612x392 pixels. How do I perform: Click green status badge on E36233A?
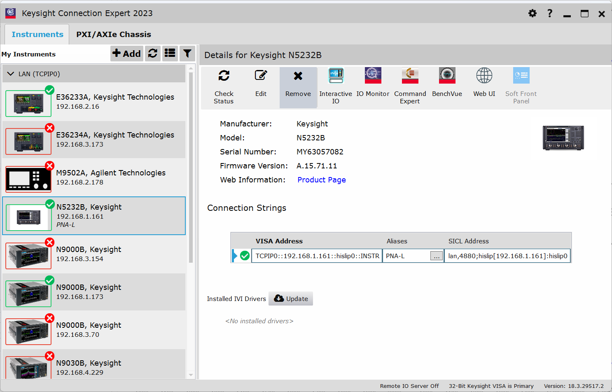pyautogui.click(x=49, y=90)
